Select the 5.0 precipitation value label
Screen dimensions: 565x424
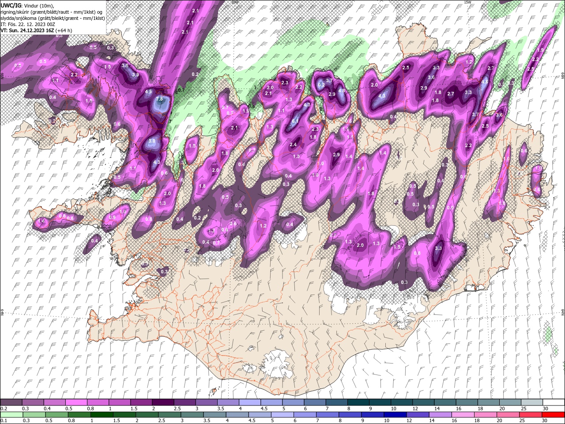[x=152, y=141]
